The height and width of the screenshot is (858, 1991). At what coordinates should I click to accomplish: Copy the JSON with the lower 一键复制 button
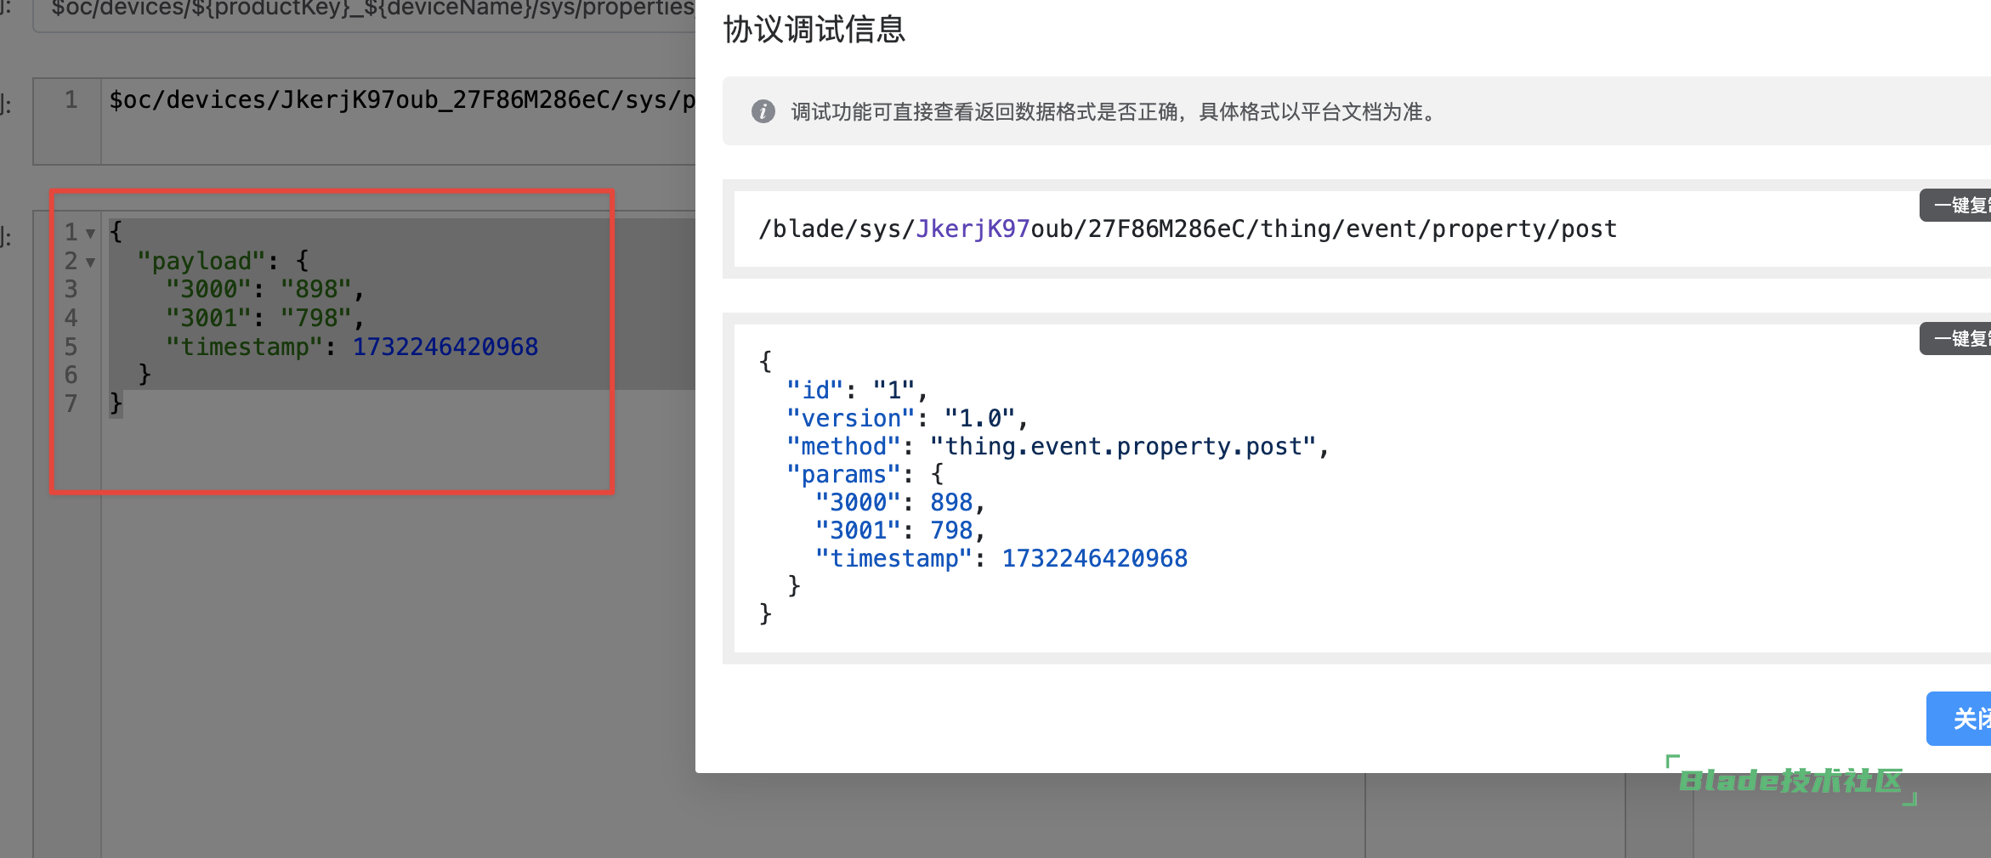[1955, 339]
